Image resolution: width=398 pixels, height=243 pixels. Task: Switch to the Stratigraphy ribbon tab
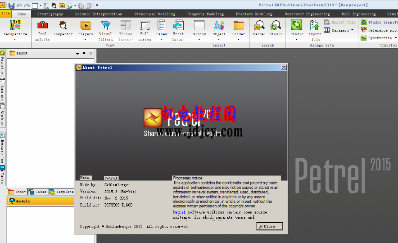point(50,14)
